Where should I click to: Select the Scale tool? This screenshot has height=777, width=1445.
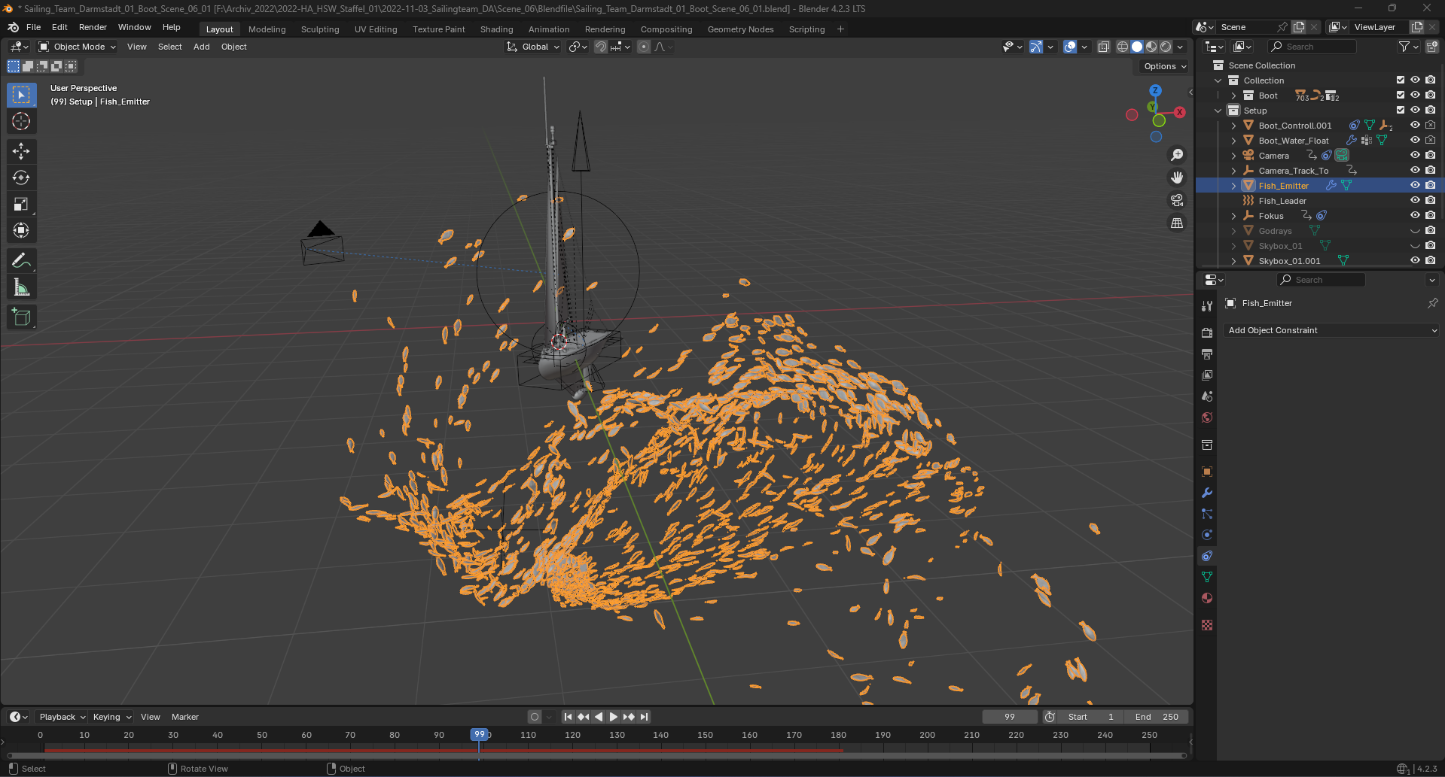coord(21,204)
